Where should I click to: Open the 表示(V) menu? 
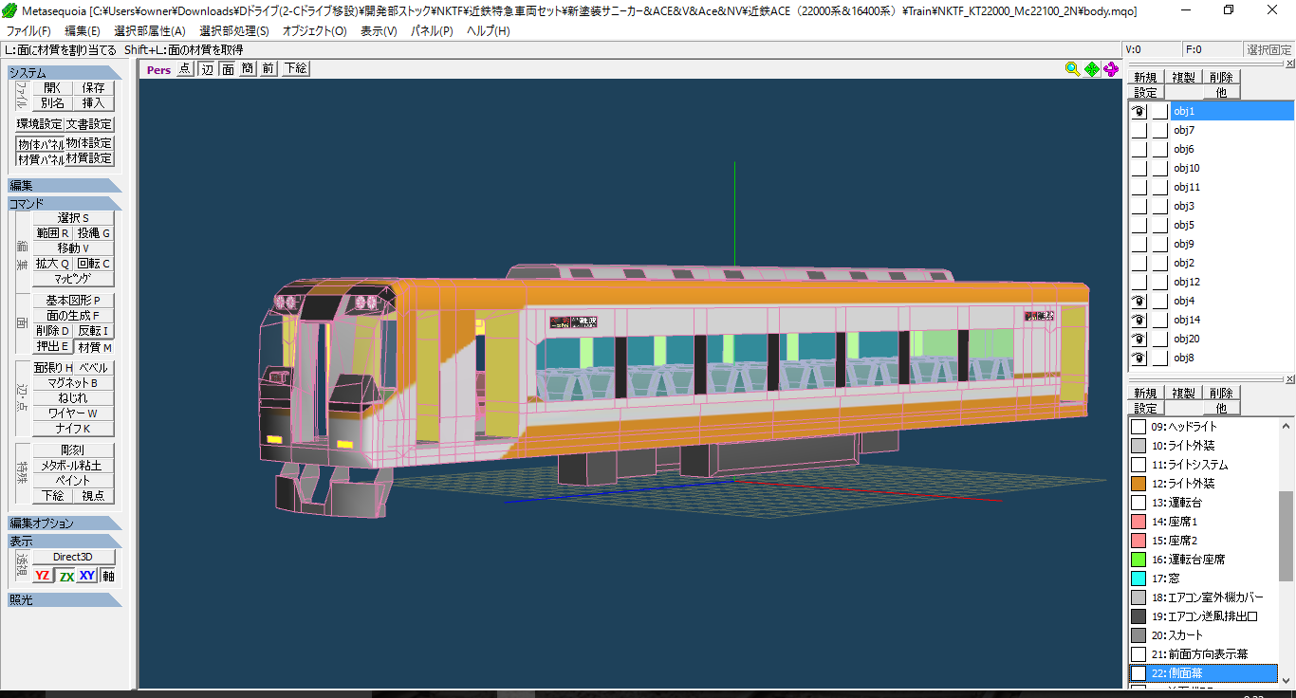(379, 30)
